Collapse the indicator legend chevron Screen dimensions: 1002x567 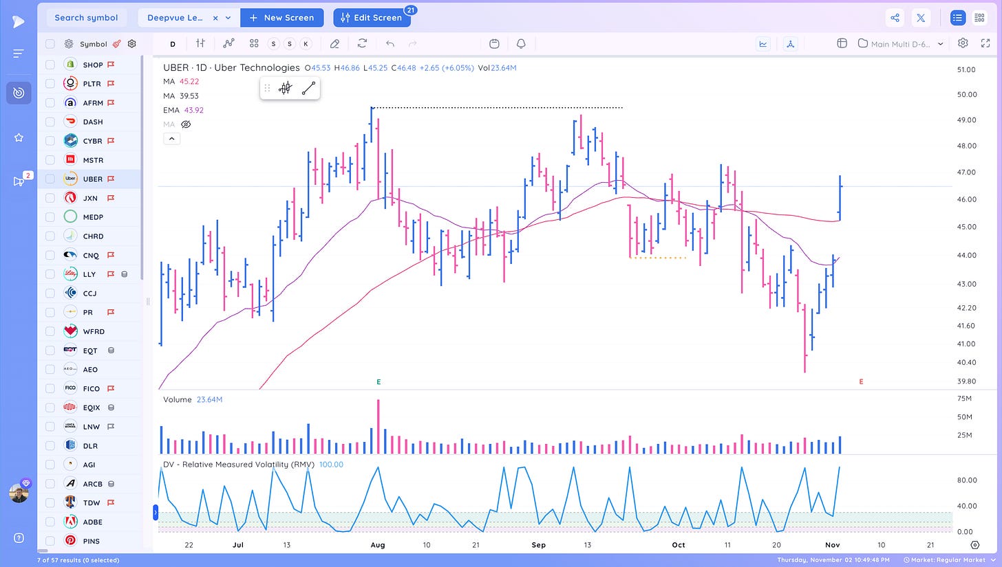coord(172,139)
